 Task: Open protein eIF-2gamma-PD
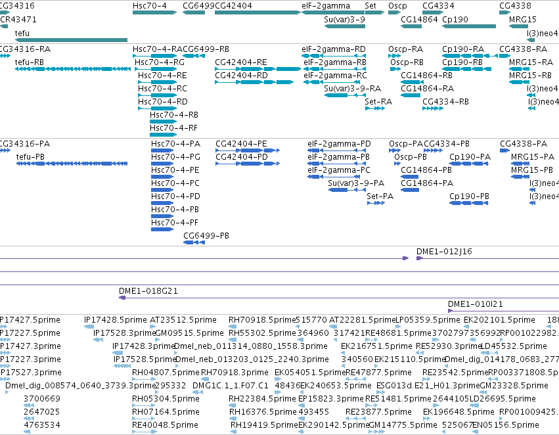click(x=337, y=150)
